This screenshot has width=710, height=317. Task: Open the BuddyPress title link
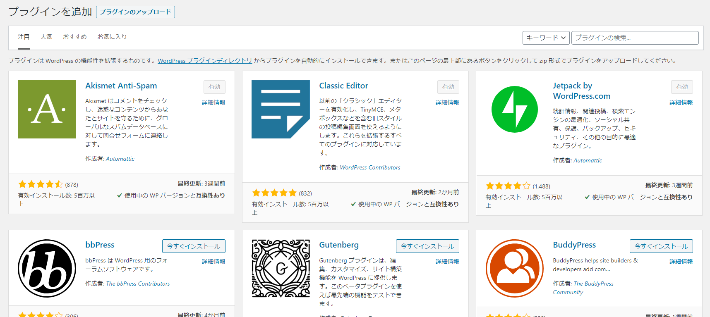574,245
